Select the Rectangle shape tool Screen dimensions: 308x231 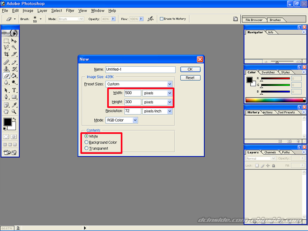coord(14,97)
